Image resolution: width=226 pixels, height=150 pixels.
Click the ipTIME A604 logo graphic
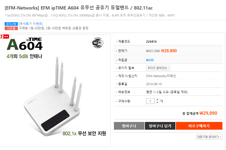25,44
